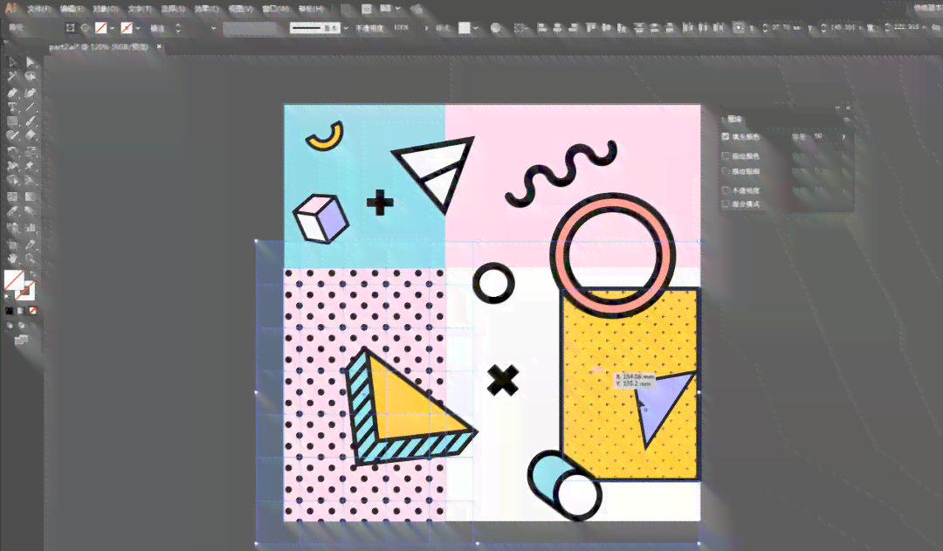Open the Edit menu

[72, 9]
